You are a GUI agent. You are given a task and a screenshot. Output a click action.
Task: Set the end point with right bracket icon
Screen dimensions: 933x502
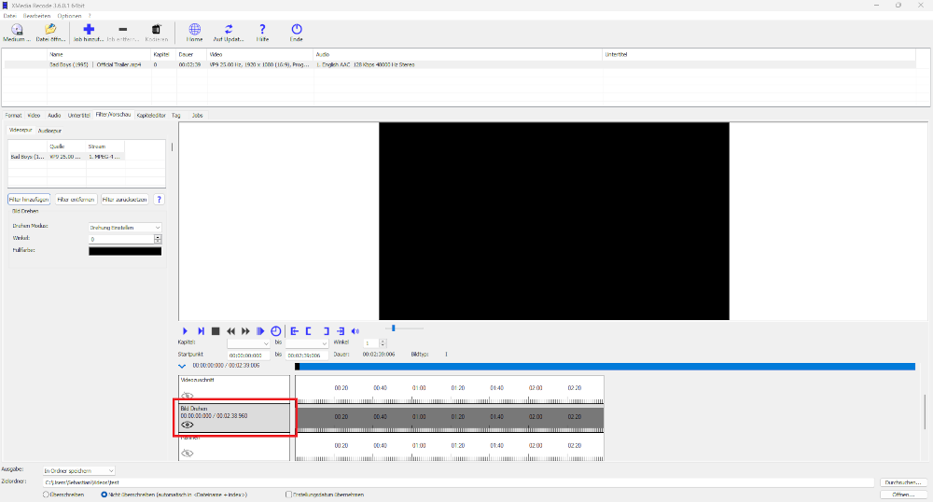click(x=326, y=331)
